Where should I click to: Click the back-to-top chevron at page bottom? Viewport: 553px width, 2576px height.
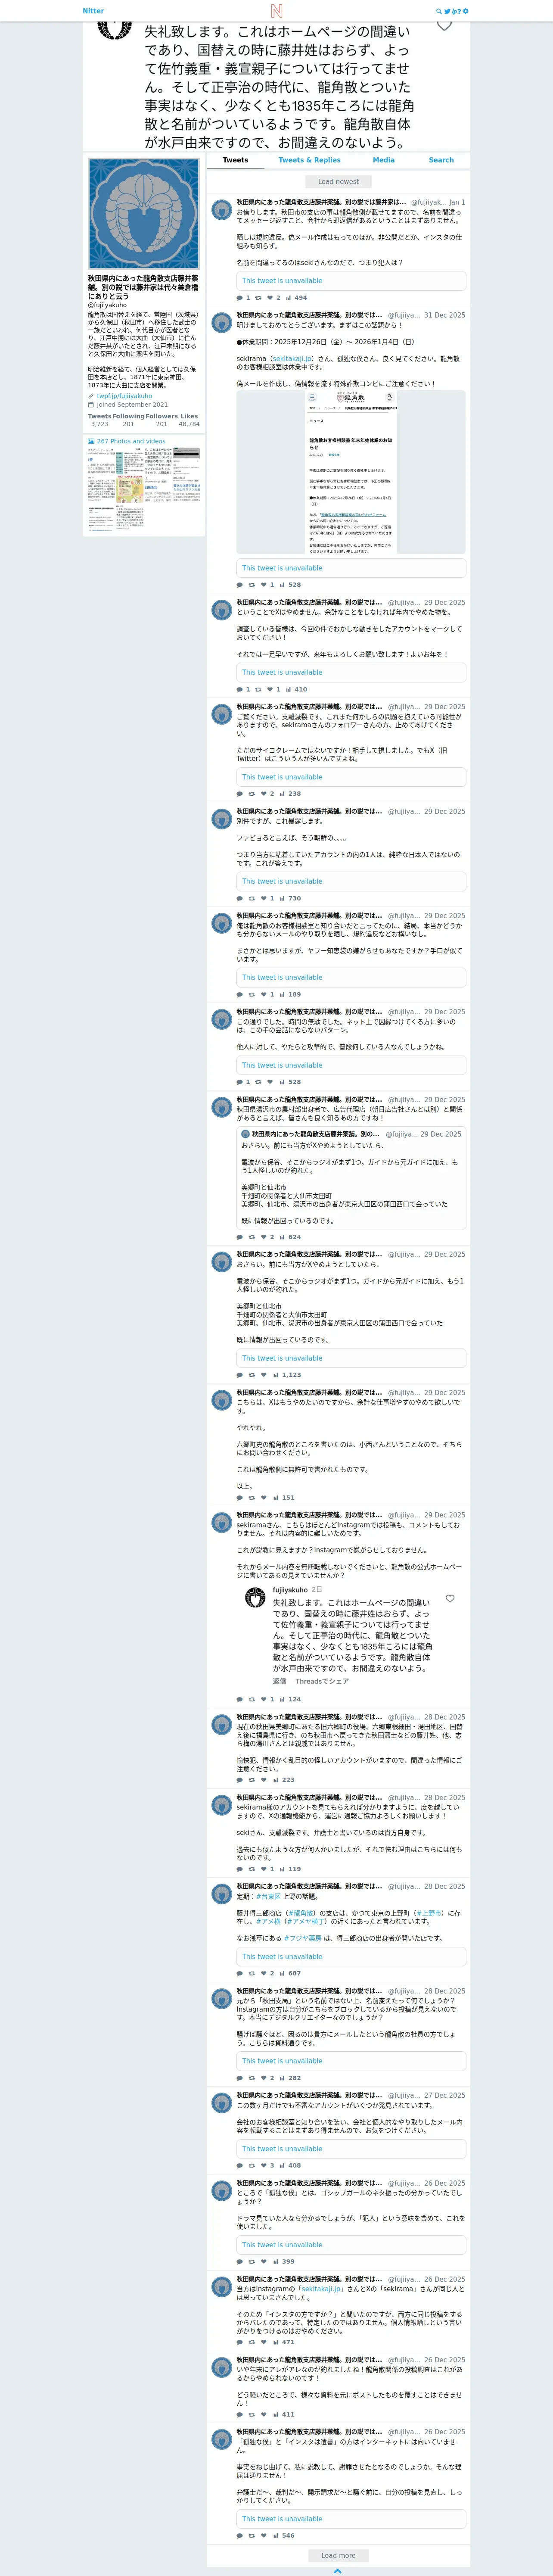pyautogui.click(x=337, y=2570)
